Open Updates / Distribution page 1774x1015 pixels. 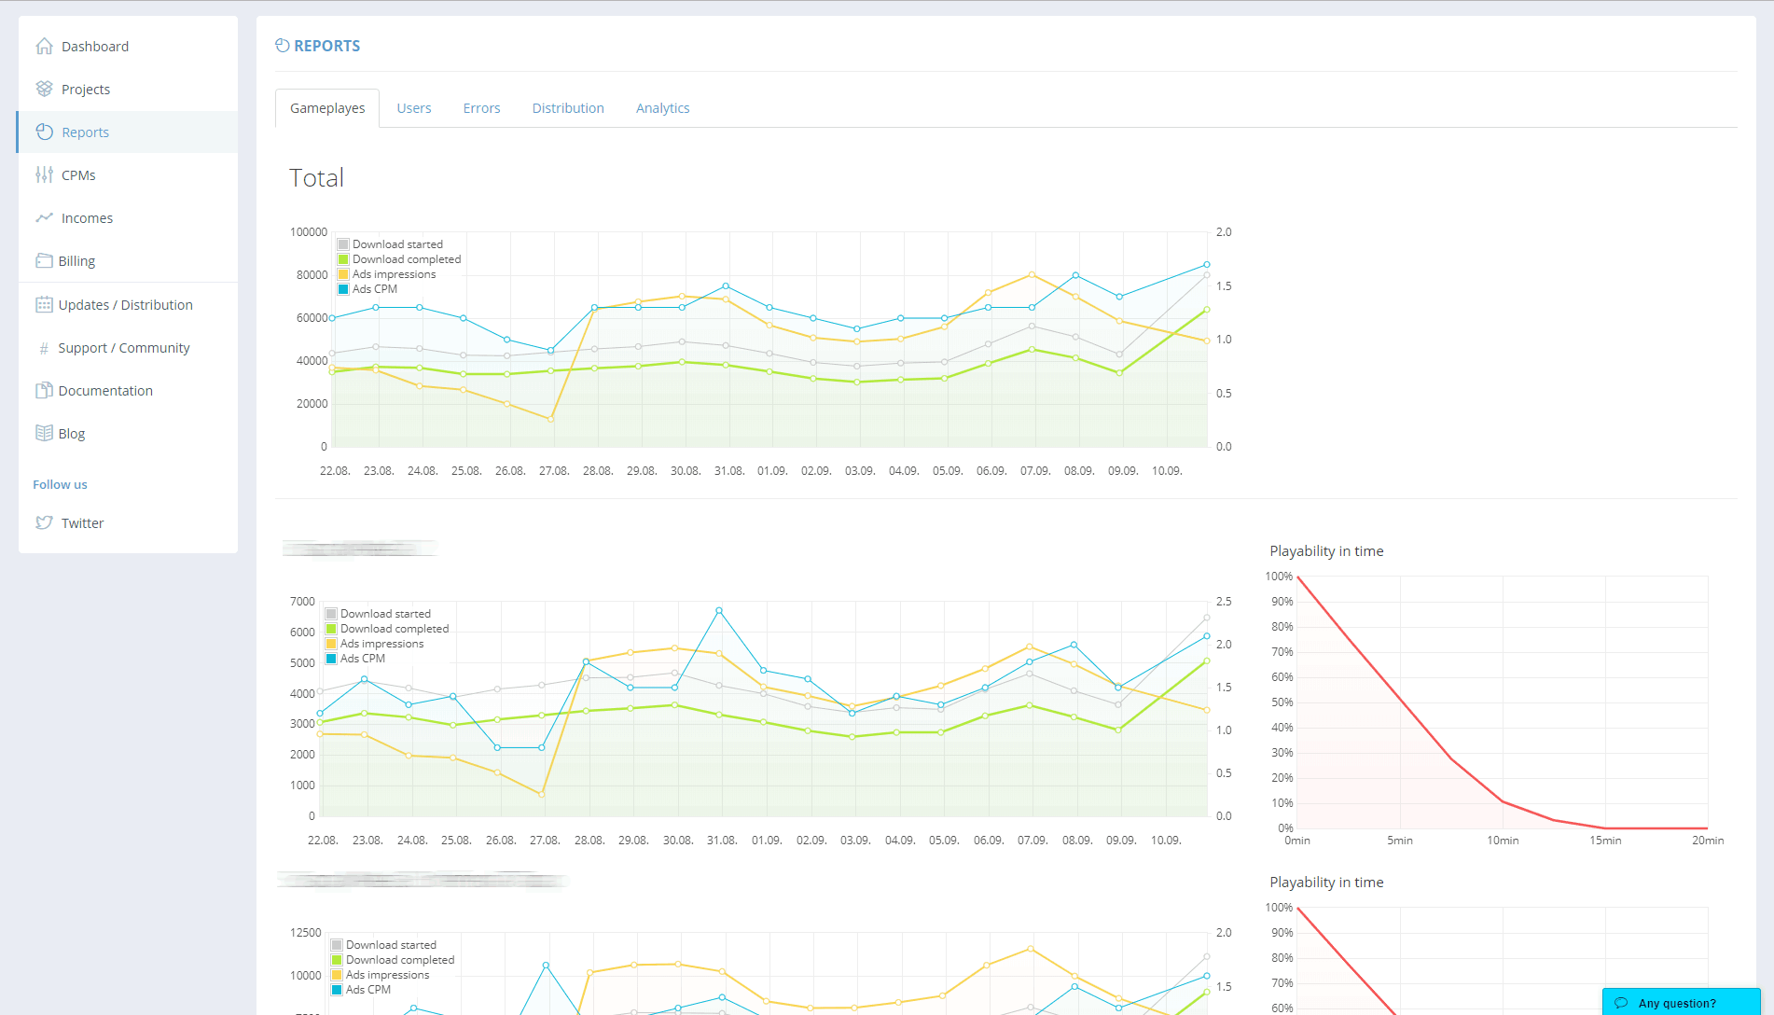click(128, 304)
